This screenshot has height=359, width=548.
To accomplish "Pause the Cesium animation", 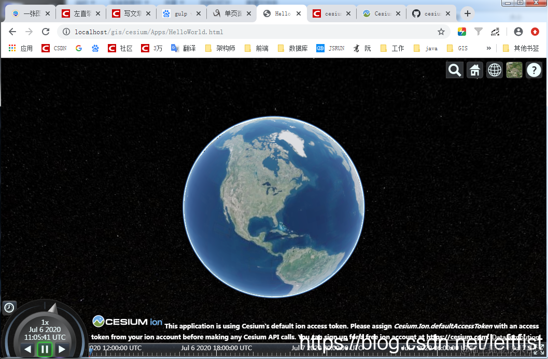I will (45, 349).
